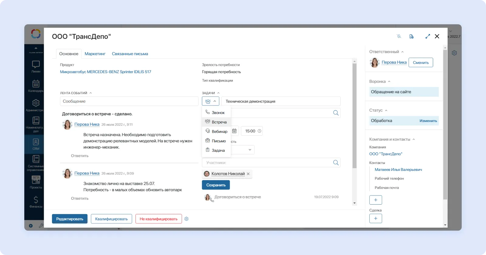Image resolution: width=486 pixels, height=255 pixels.
Task: Switch to the Маркетинг tab
Action: click(95, 54)
